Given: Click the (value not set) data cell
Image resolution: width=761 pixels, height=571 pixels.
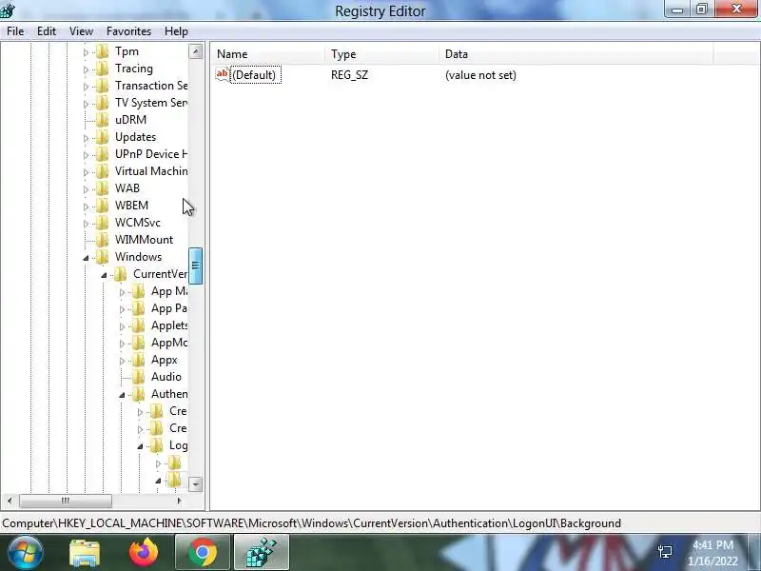Looking at the screenshot, I should coord(480,75).
